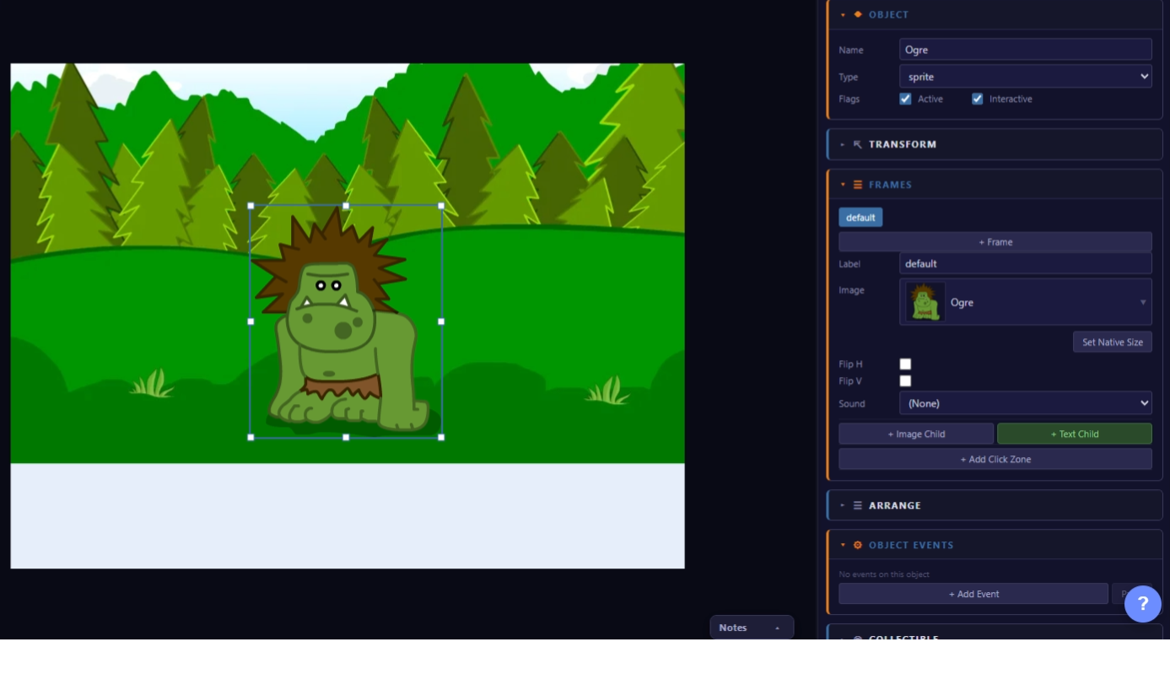Click the + Text Child button
Viewport: 1170px width, 690px height.
(x=1074, y=434)
